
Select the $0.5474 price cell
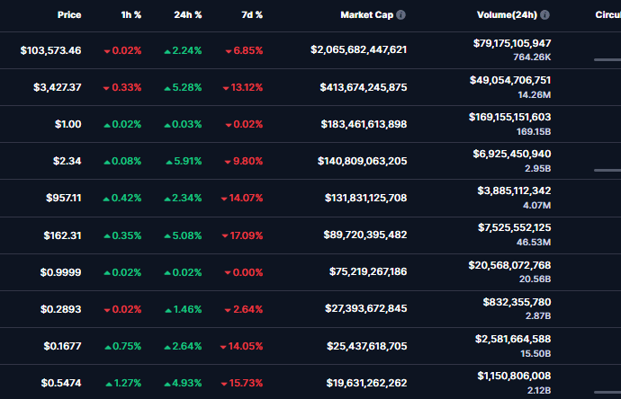61,383
